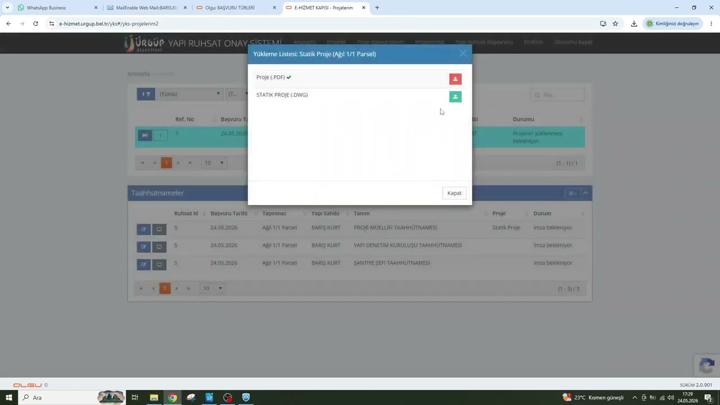The width and height of the screenshot is (720, 405).
Task: Click Kimliğinizi doğrulayın profile button
Action: (x=672, y=24)
